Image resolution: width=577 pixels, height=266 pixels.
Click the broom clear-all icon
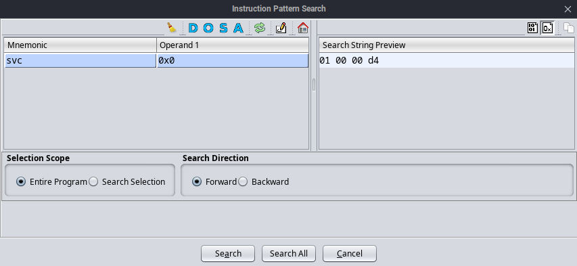[x=172, y=28]
